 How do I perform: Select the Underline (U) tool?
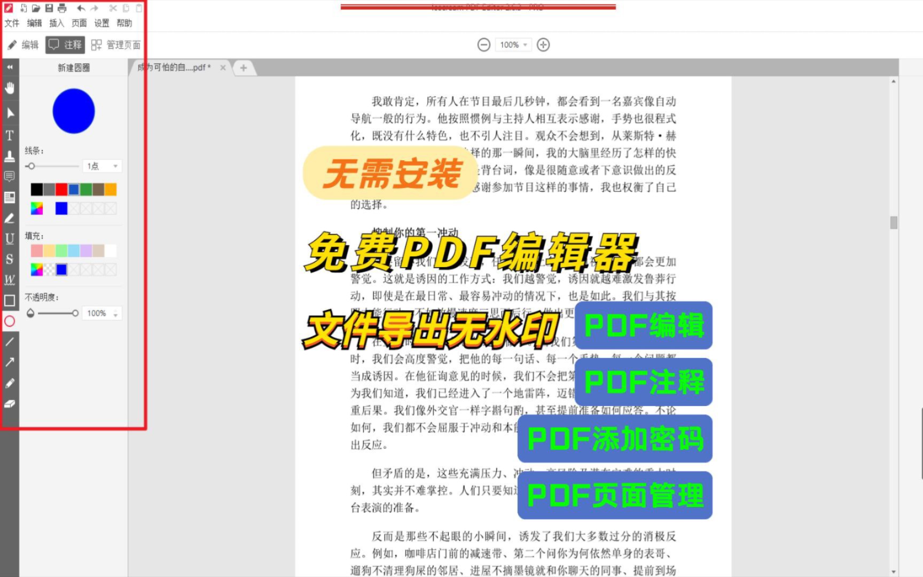tap(10, 239)
